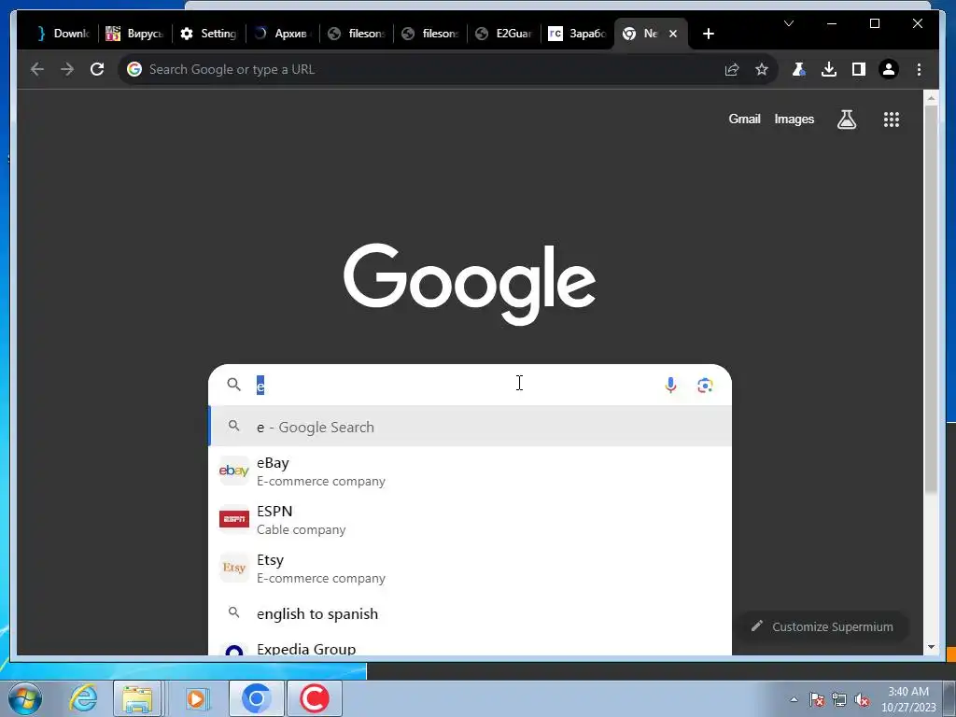Screen dimensions: 956x717
Task: Switch to the Архив tab
Action: [x=283, y=34]
